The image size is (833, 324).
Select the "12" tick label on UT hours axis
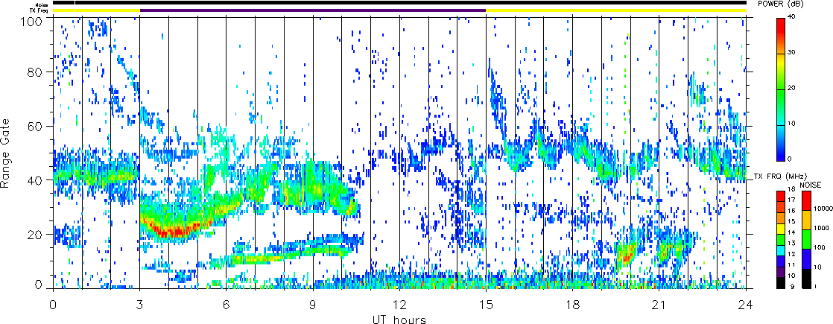(x=399, y=305)
